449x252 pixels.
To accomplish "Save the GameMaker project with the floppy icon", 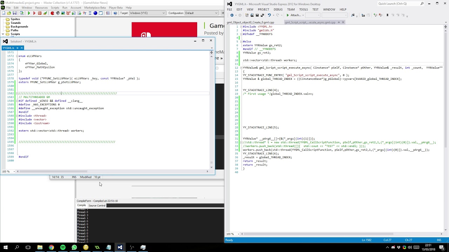I will (x=14, y=13).
